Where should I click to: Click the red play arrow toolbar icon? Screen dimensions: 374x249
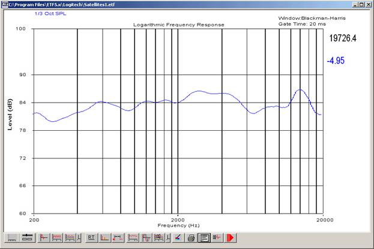click(230, 238)
